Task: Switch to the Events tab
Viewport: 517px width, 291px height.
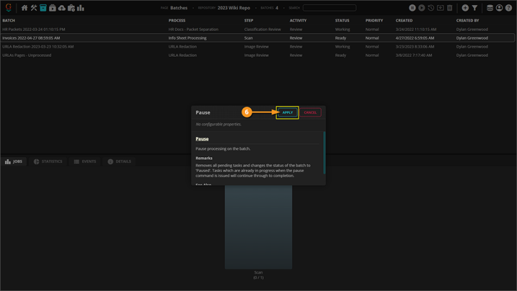Action: (85, 161)
